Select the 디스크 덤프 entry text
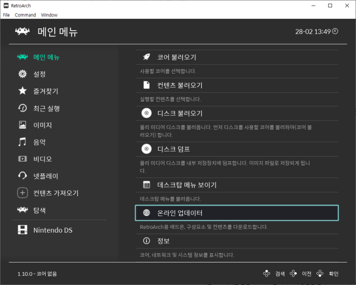Viewport: 356px width, 285px height. 174,149
